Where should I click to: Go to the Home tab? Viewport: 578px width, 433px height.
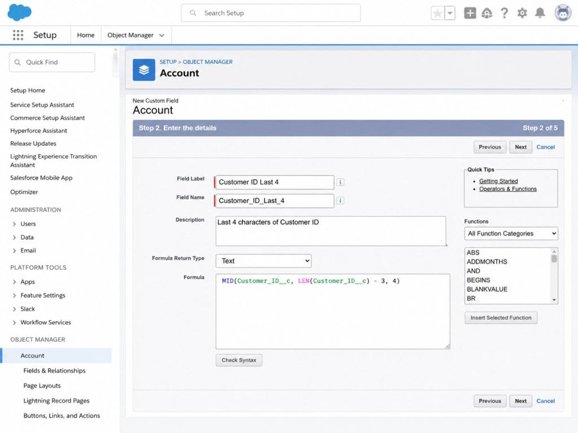86,35
